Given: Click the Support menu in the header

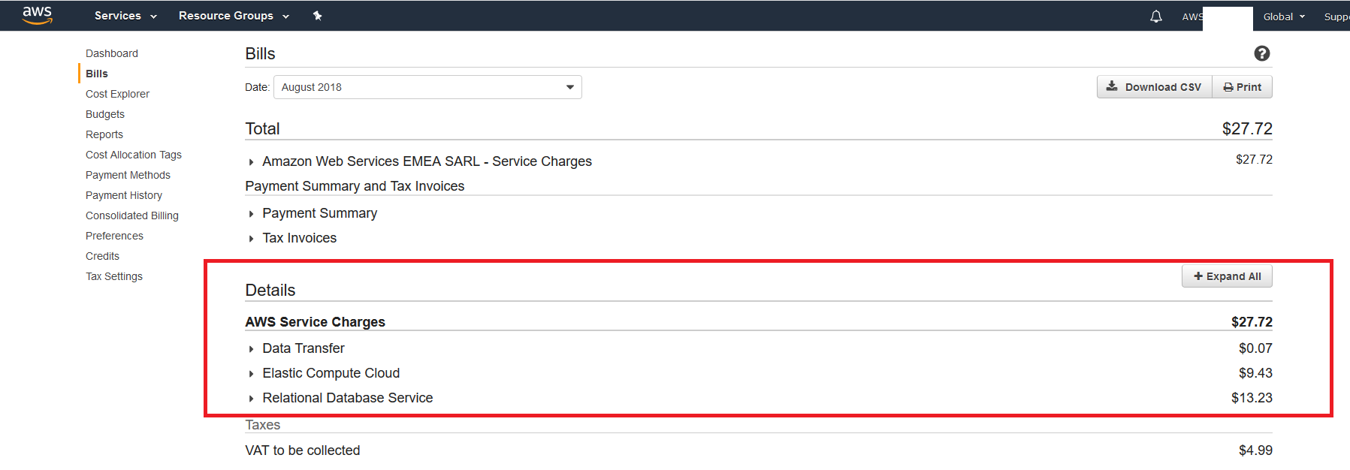Looking at the screenshot, I should click(1336, 17).
